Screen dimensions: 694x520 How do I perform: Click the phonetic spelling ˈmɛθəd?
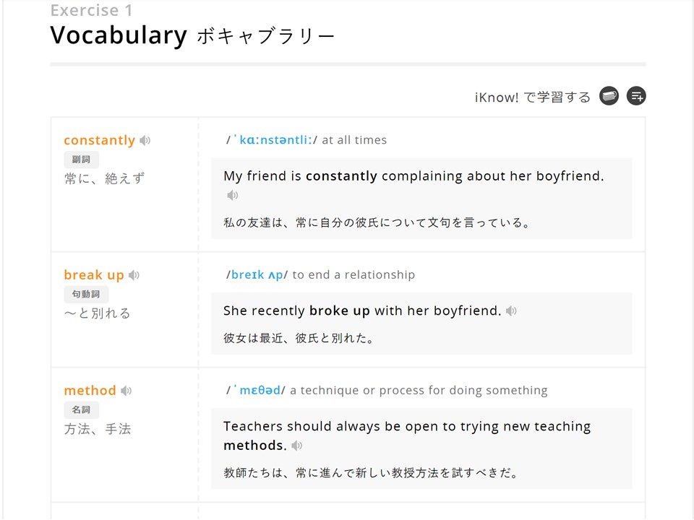257,391
